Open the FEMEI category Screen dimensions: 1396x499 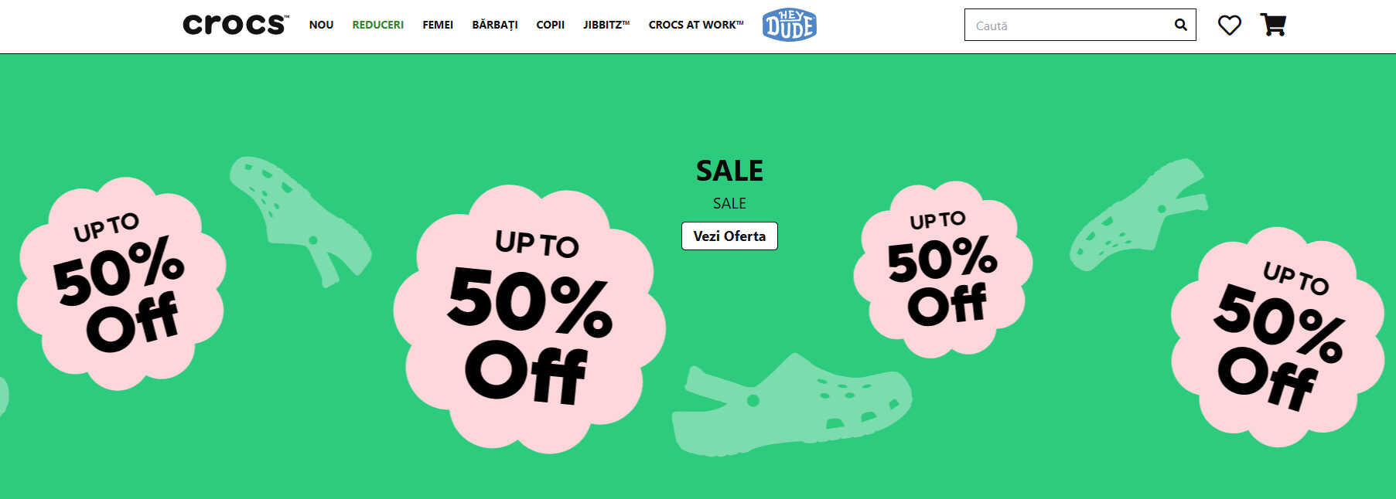tap(438, 25)
